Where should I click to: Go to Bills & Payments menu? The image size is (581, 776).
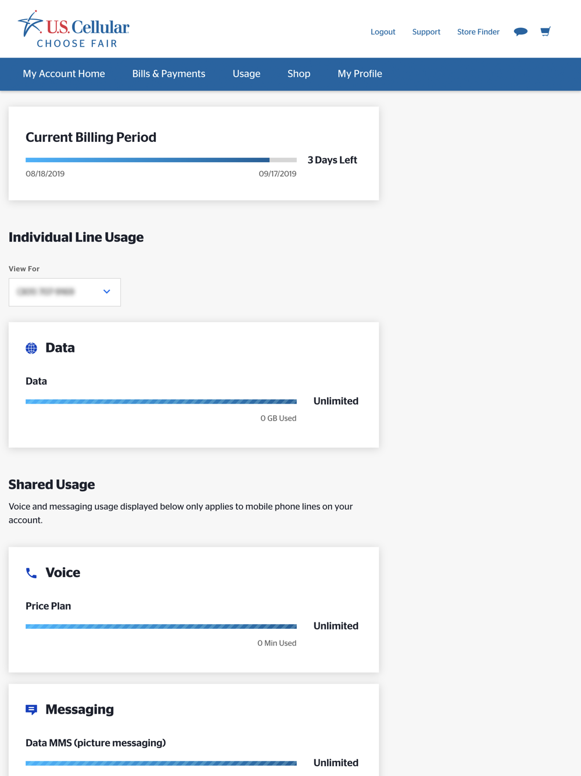coord(168,74)
